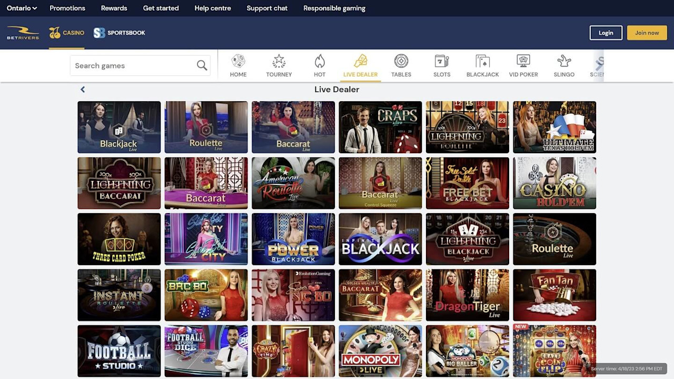674x379 pixels.
Task: Show more categories with right arrow
Action: pos(599,65)
